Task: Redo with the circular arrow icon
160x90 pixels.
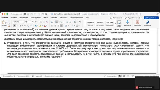Action: pyautogui.click(x=39, y=14)
